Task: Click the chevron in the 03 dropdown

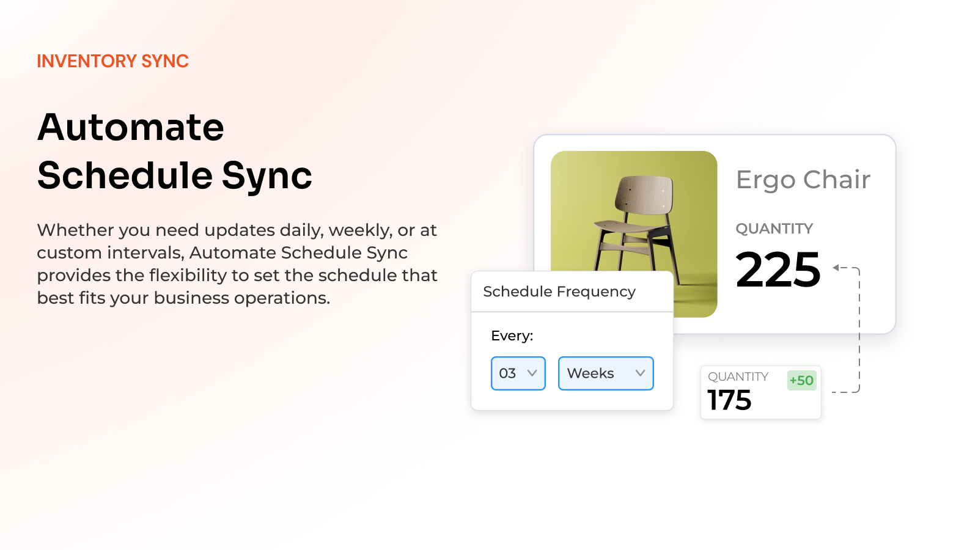Action: [x=532, y=373]
